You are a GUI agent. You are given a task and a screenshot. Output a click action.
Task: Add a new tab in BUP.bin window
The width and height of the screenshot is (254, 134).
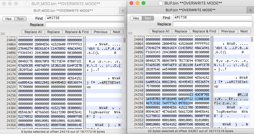pos(250,10)
